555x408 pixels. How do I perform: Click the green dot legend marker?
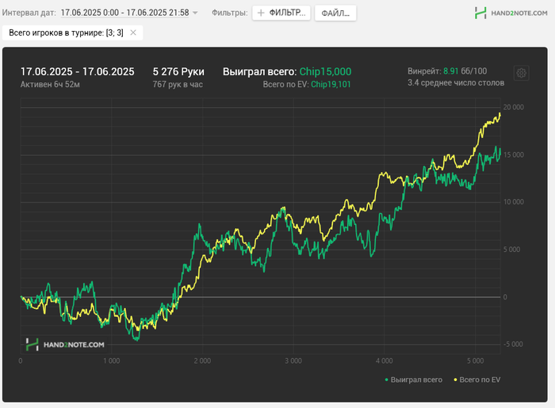point(387,379)
